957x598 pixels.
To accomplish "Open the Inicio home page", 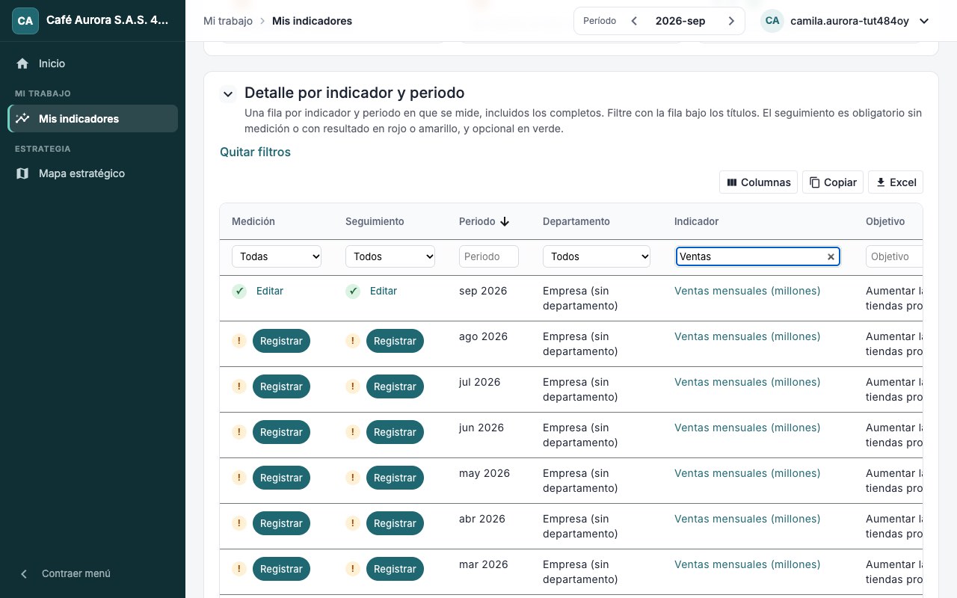I will [93, 64].
